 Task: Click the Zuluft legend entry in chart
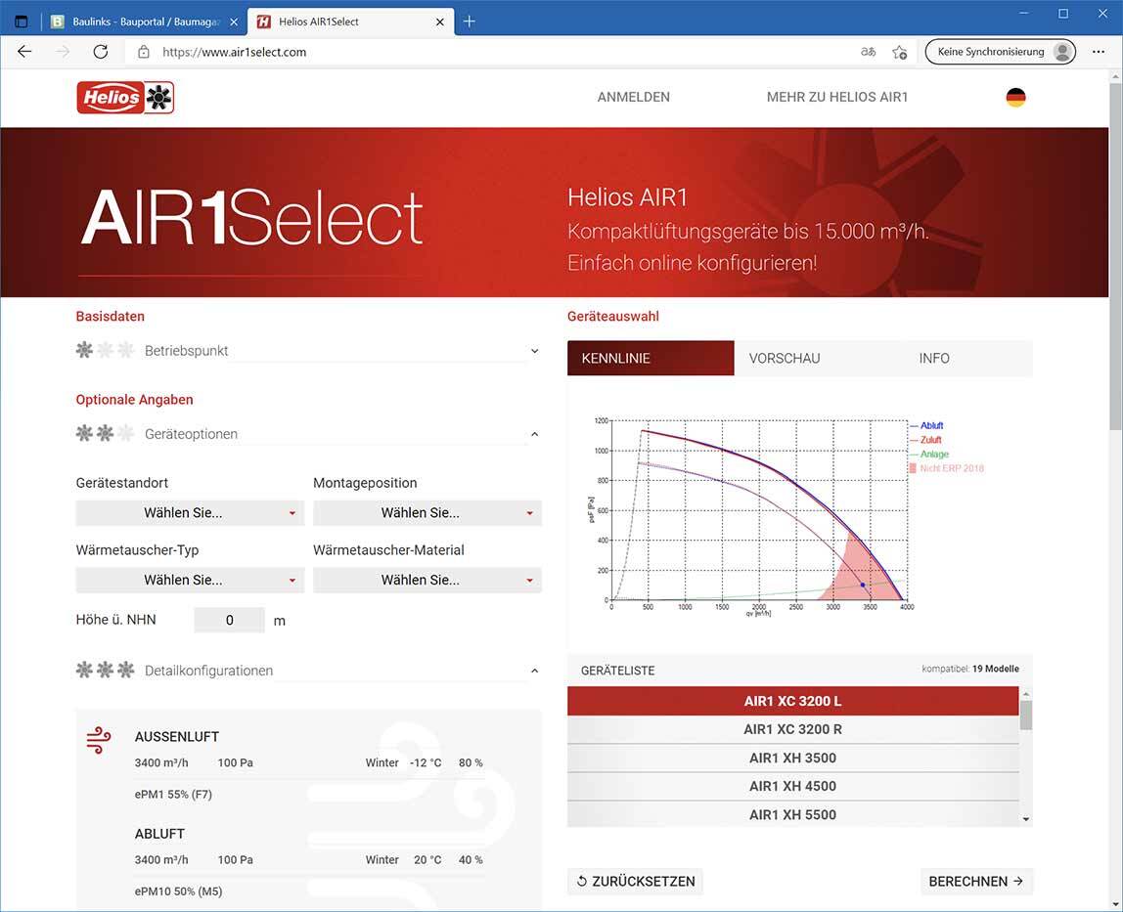click(926, 440)
